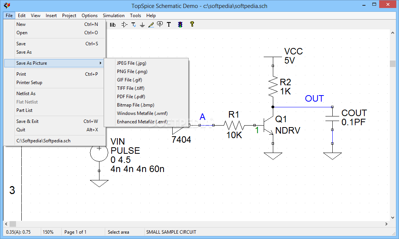399x239 pixels.
Task: Click the File menu
Action: coord(9,16)
